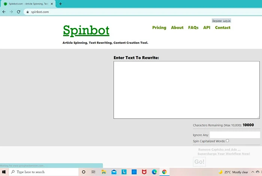Open the API page
The height and width of the screenshot is (176, 262).
(207, 28)
